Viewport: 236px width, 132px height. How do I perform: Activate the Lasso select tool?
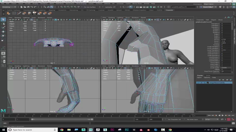(x=3, y=23)
